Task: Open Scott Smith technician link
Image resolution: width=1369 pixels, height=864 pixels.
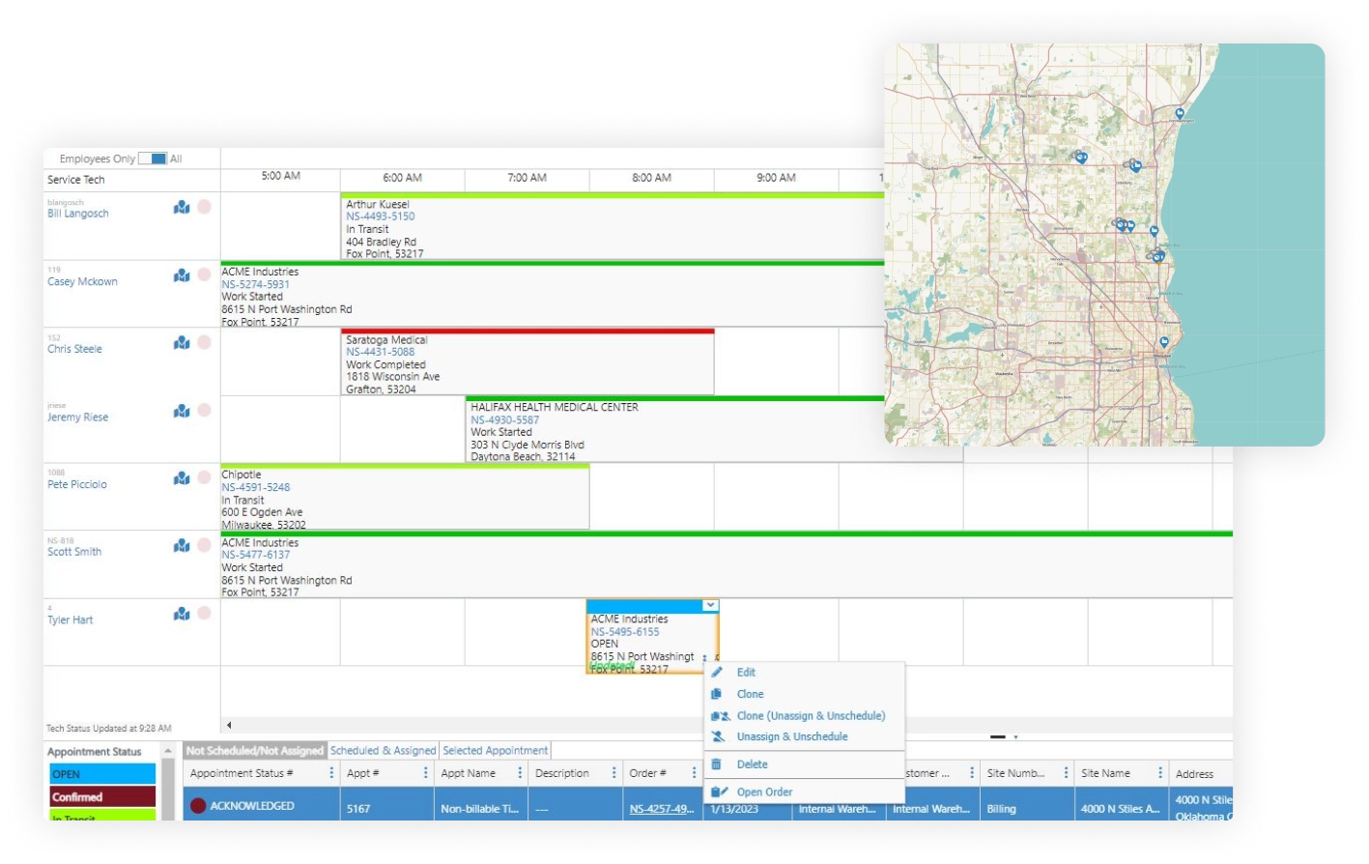Action: coord(74,552)
